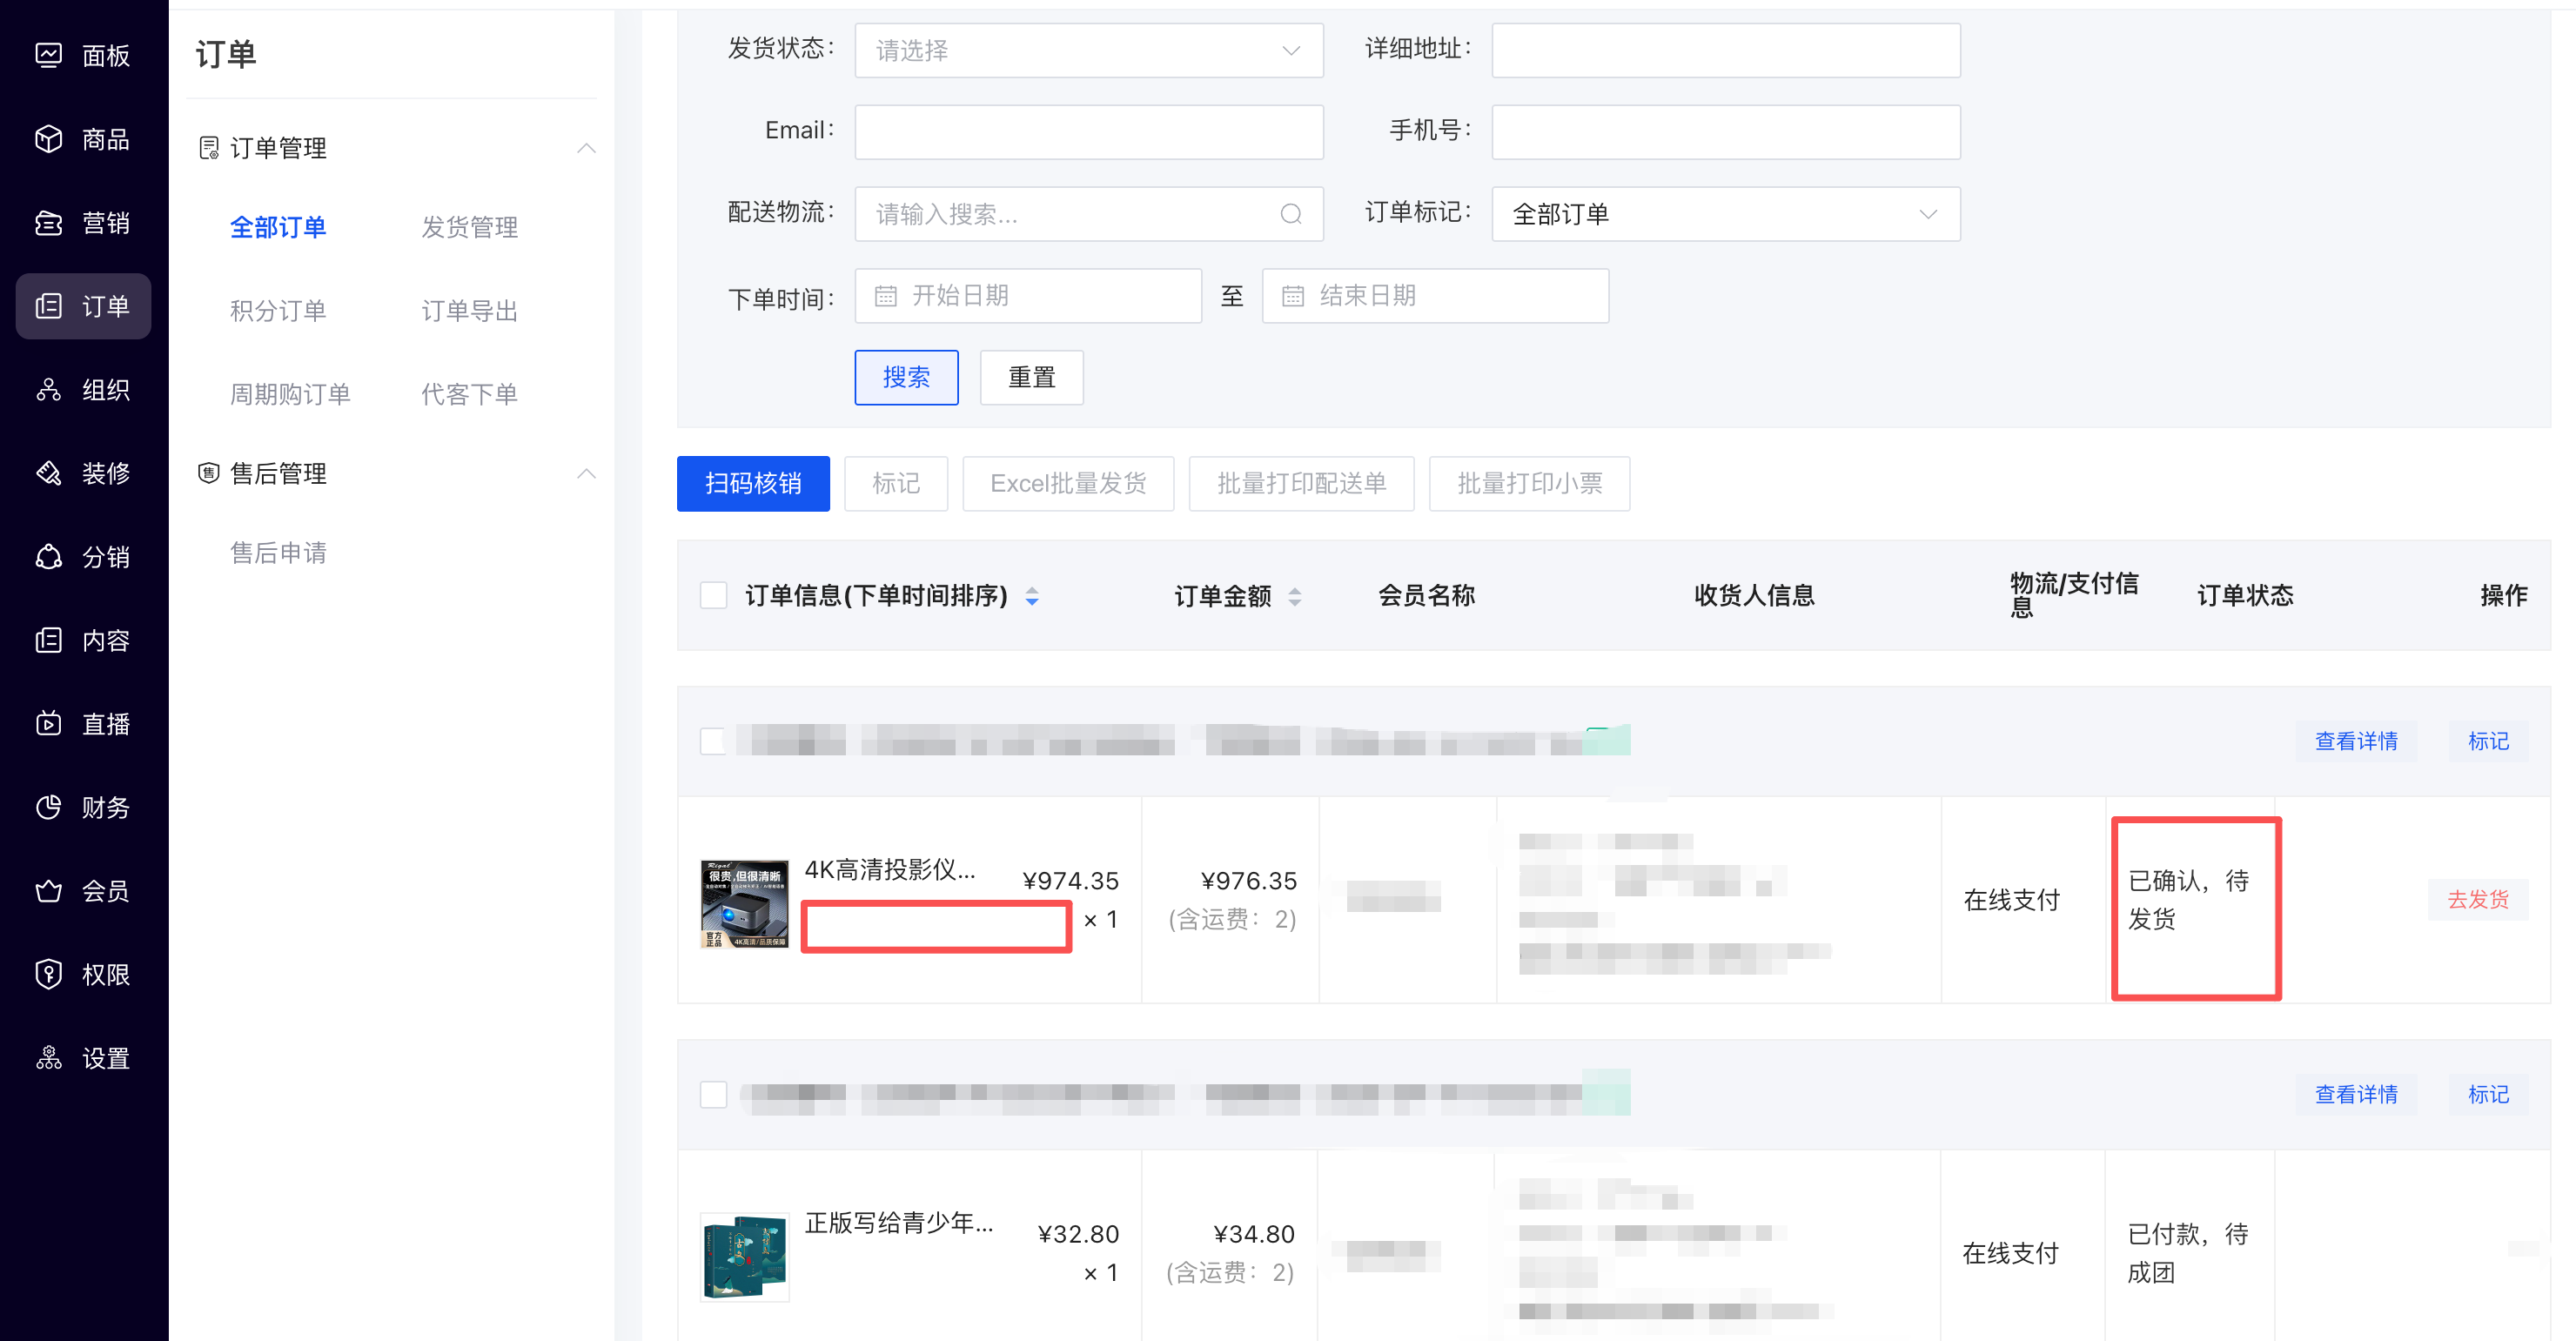Open the 营销 marketing icon in sidebar

coord(48,222)
